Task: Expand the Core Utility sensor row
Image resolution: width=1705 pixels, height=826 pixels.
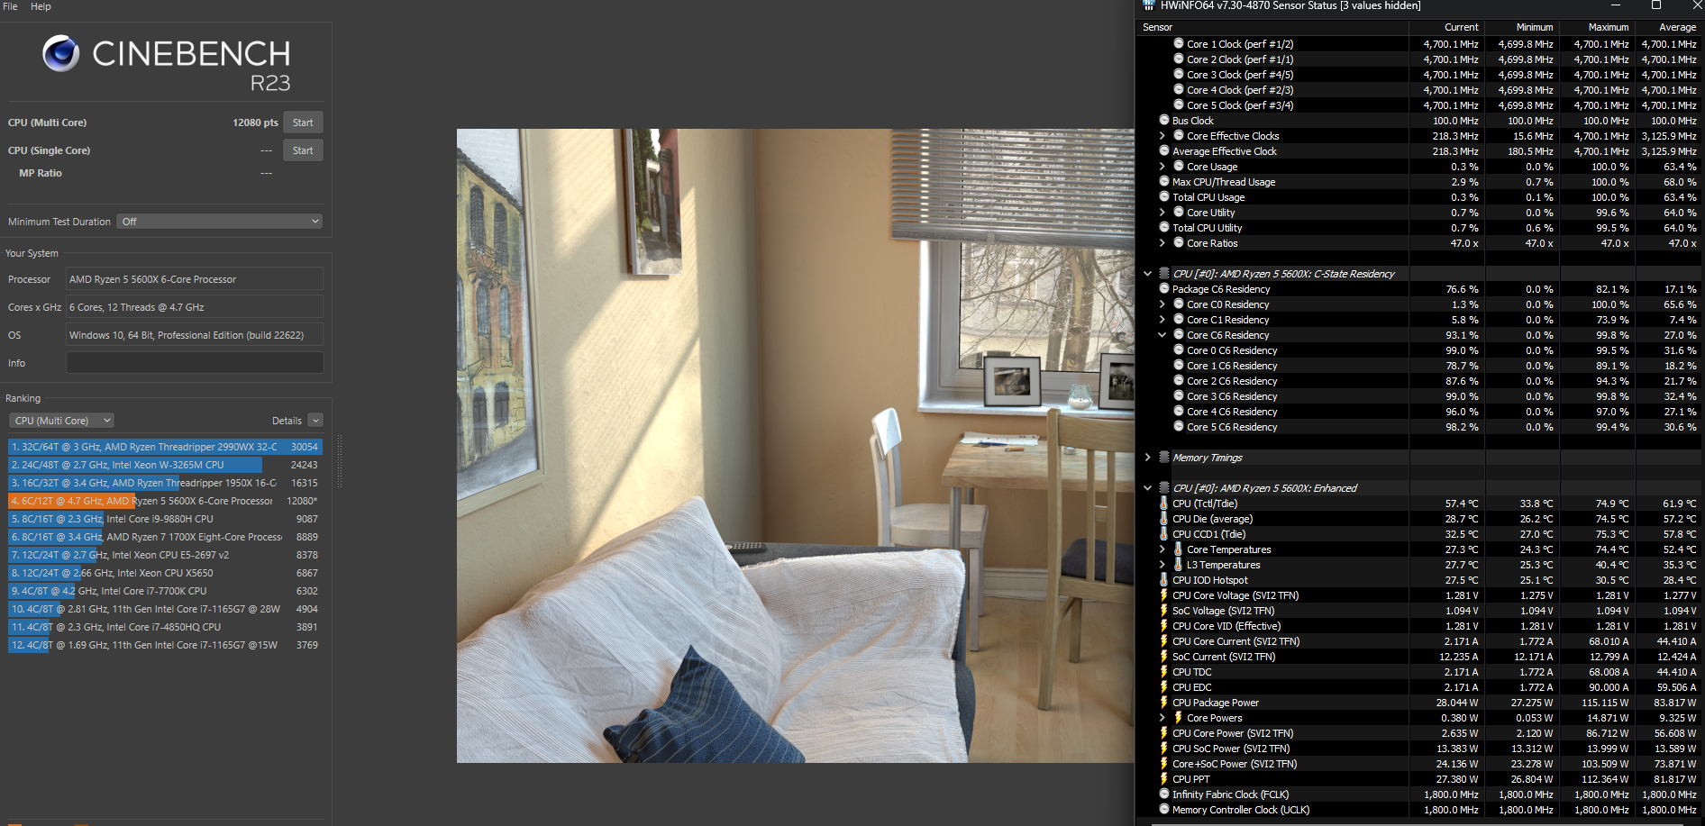Action: 1162,212
